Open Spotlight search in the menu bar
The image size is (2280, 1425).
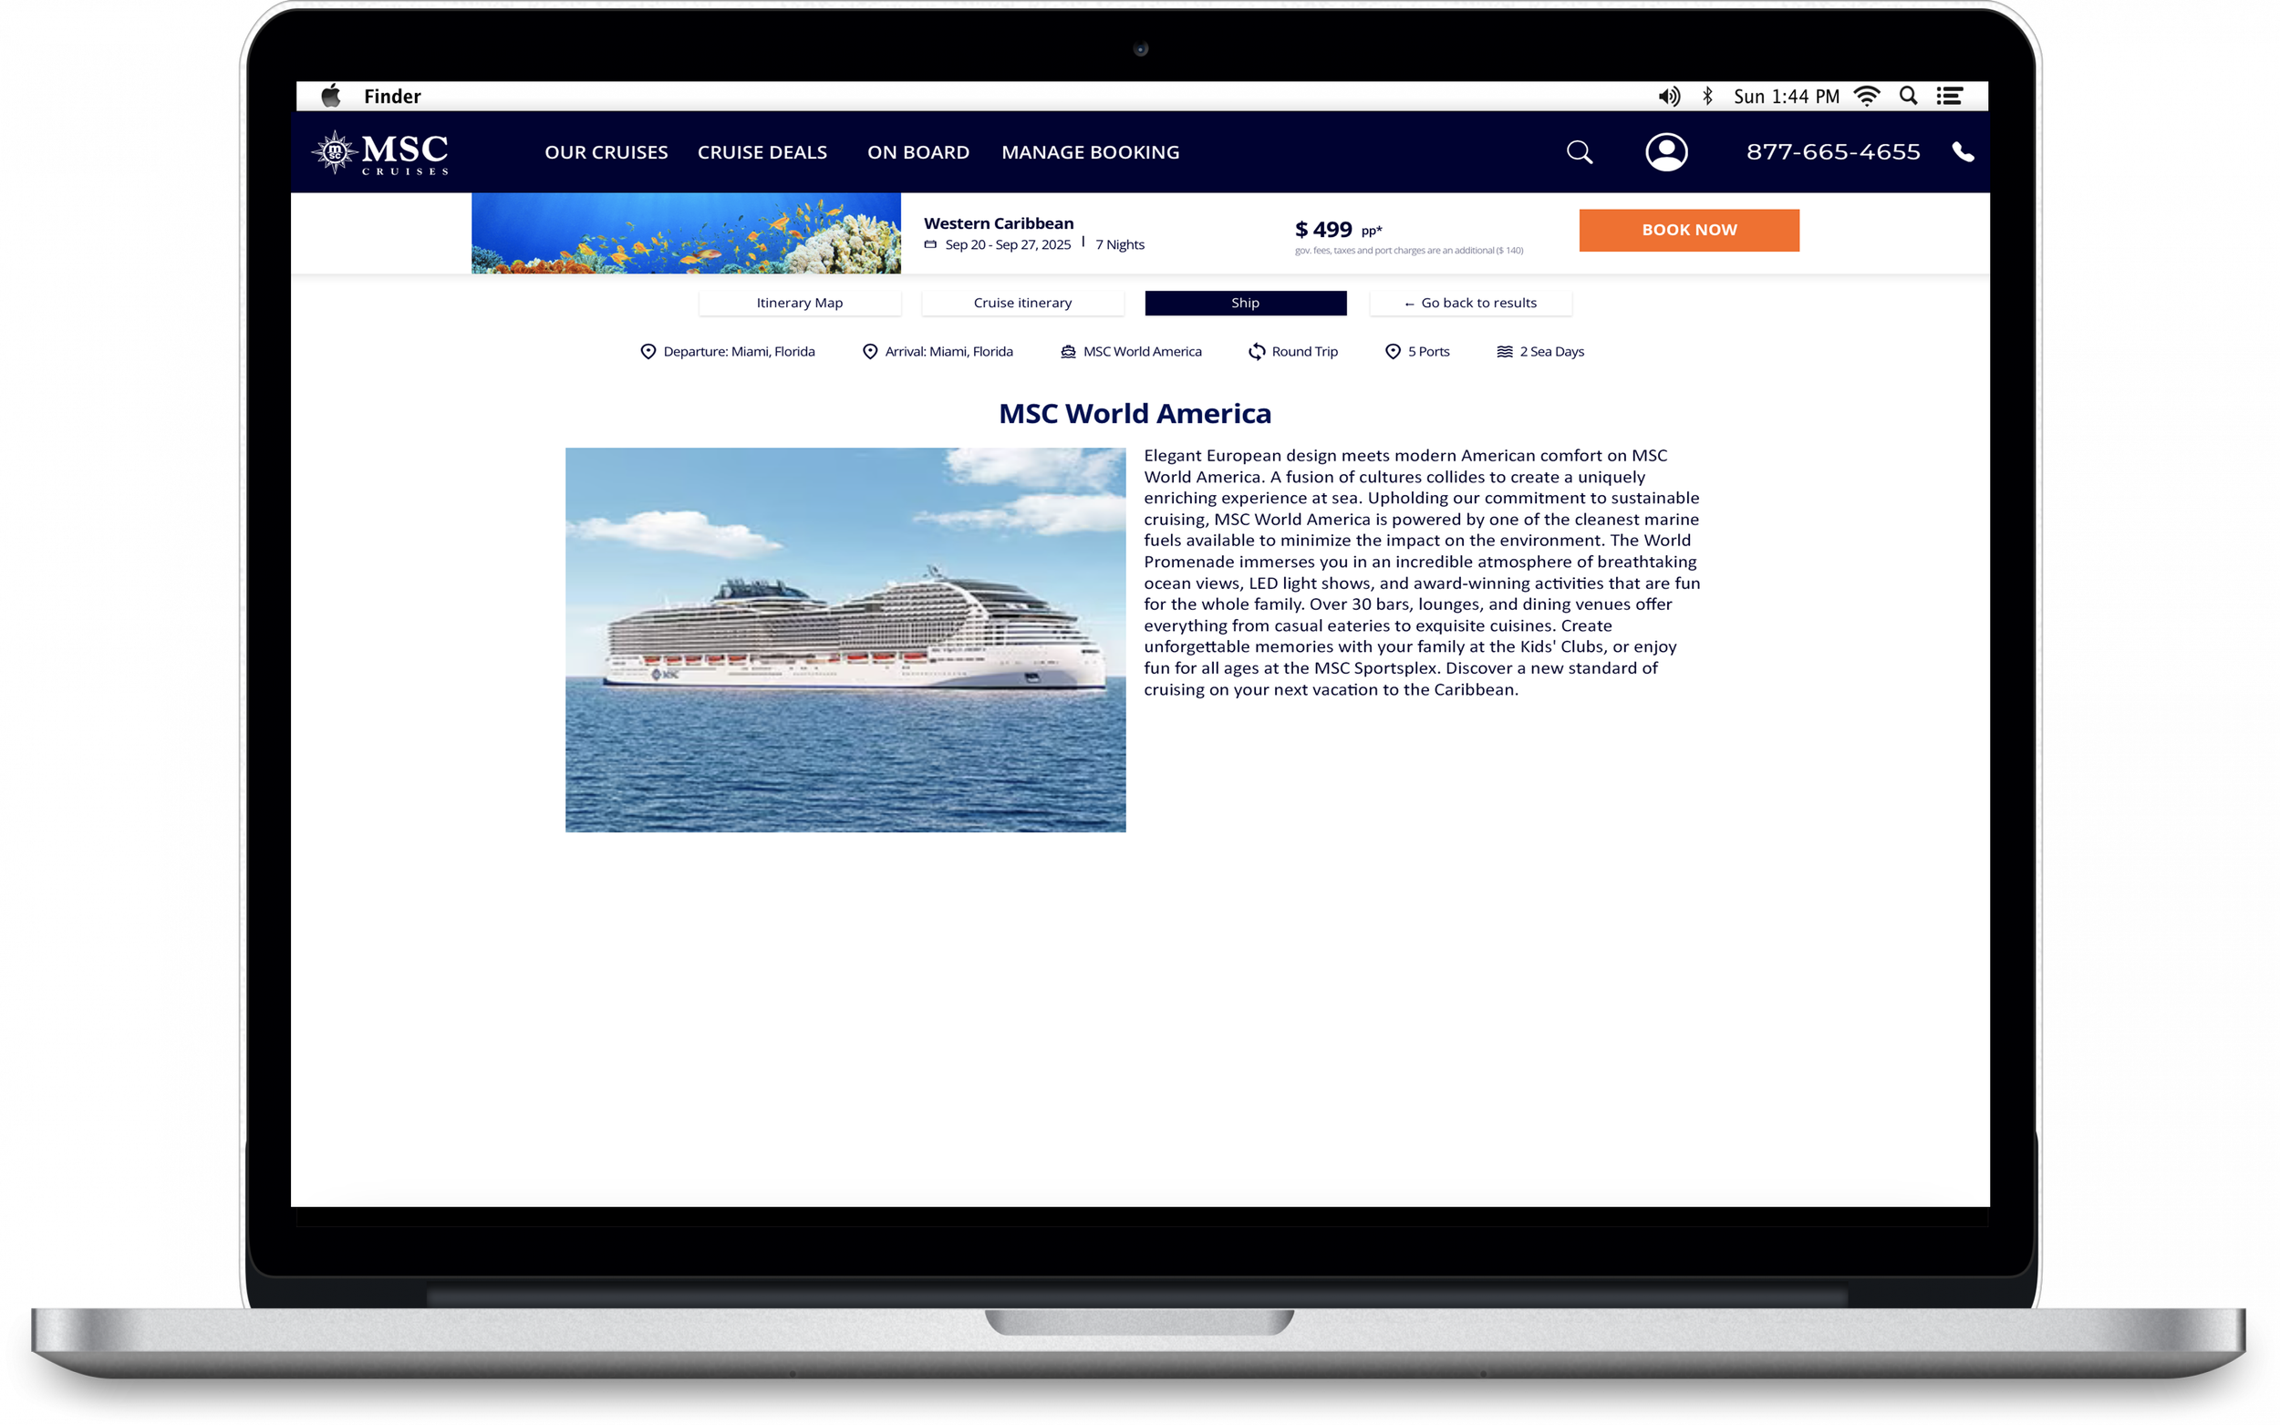[x=1909, y=96]
